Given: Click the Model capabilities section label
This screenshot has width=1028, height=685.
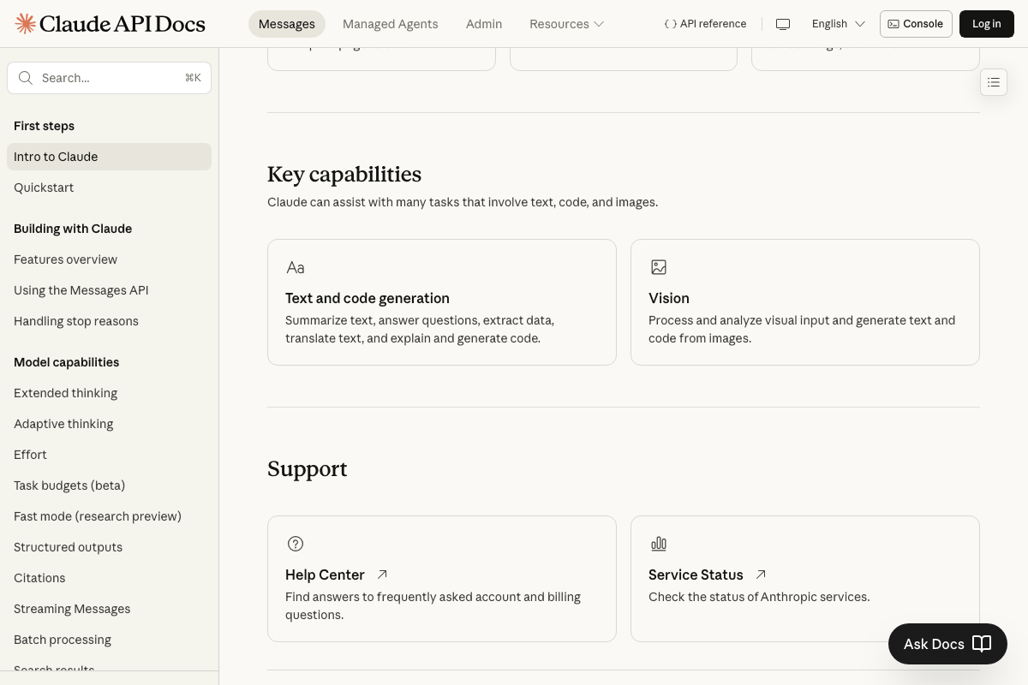Looking at the screenshot, I should (x=66, y=362).
